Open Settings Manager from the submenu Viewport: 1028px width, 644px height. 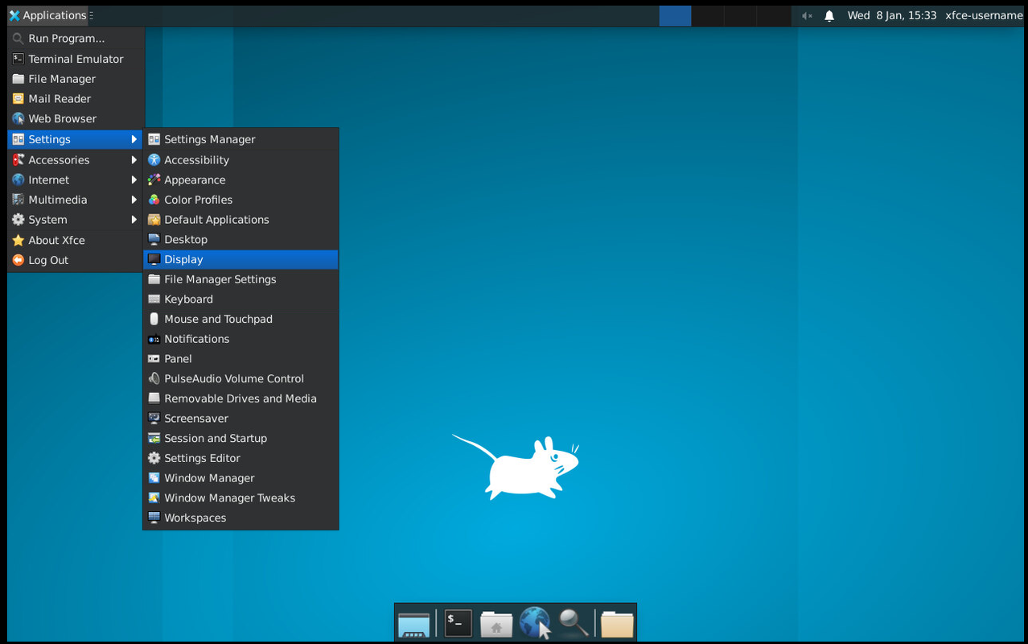[x=241, y=139]
